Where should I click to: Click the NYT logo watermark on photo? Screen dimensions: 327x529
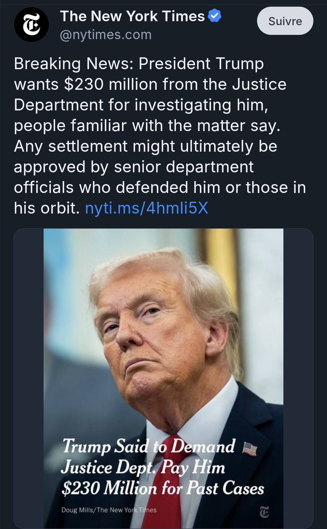[264, 512]
